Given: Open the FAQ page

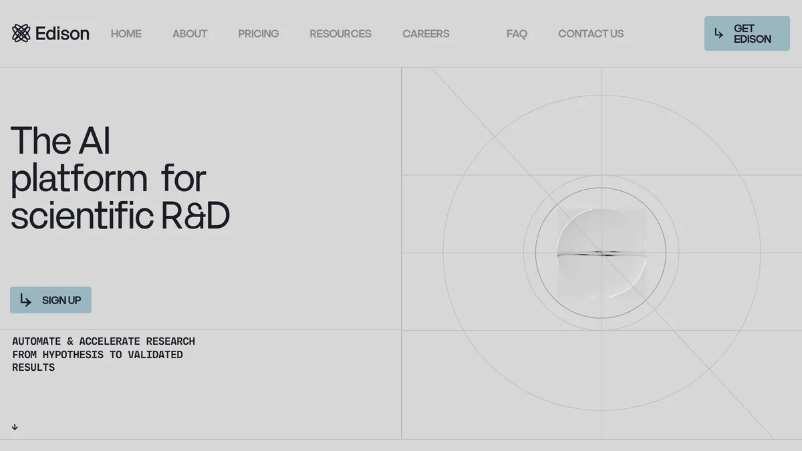Looking at the screenshot, I should 517,33.
